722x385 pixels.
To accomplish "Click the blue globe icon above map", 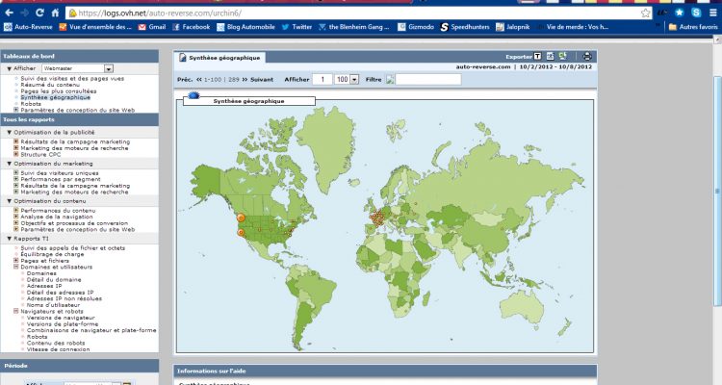I will point(193,95).
